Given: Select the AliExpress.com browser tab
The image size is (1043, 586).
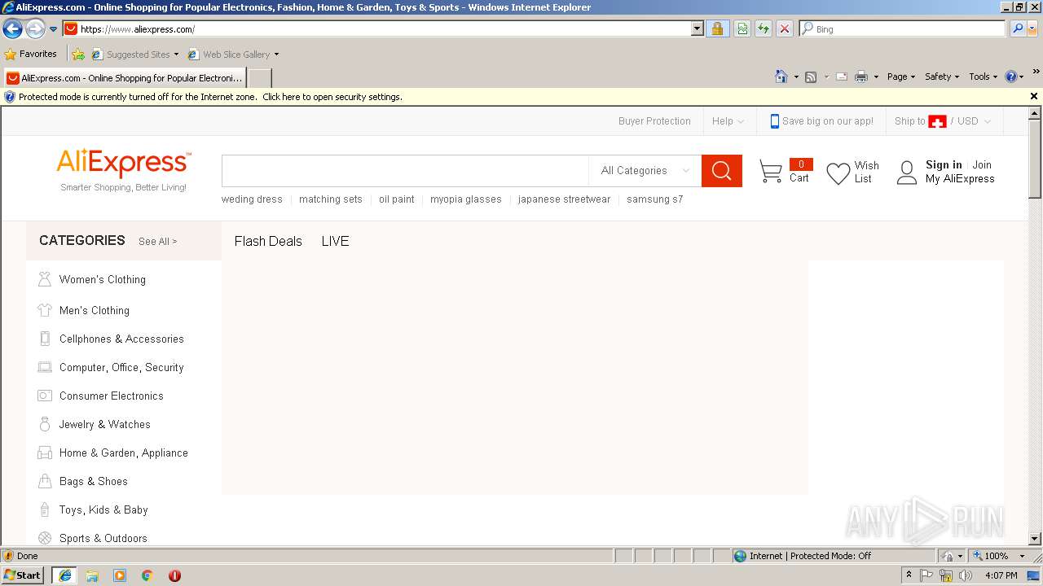Looking at the screenshot, I should coord(125,78).
